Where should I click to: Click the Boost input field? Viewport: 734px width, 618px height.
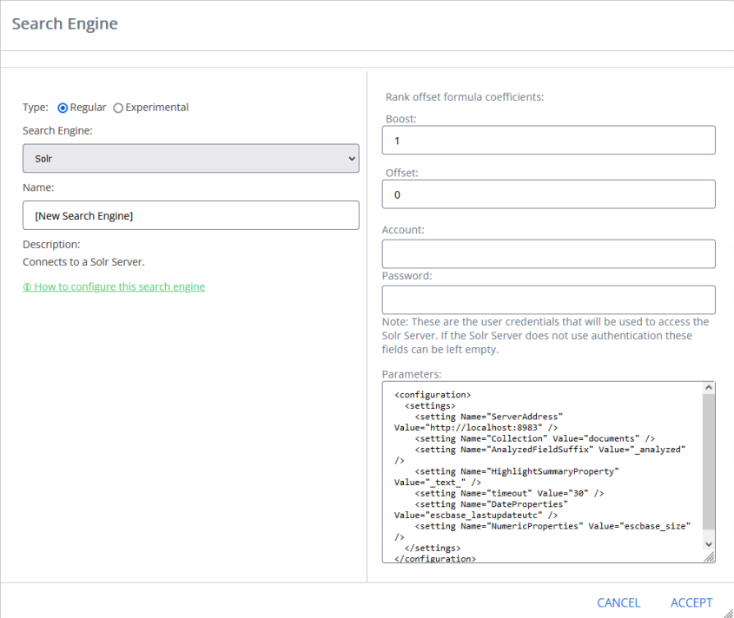[x=549, y=140]
